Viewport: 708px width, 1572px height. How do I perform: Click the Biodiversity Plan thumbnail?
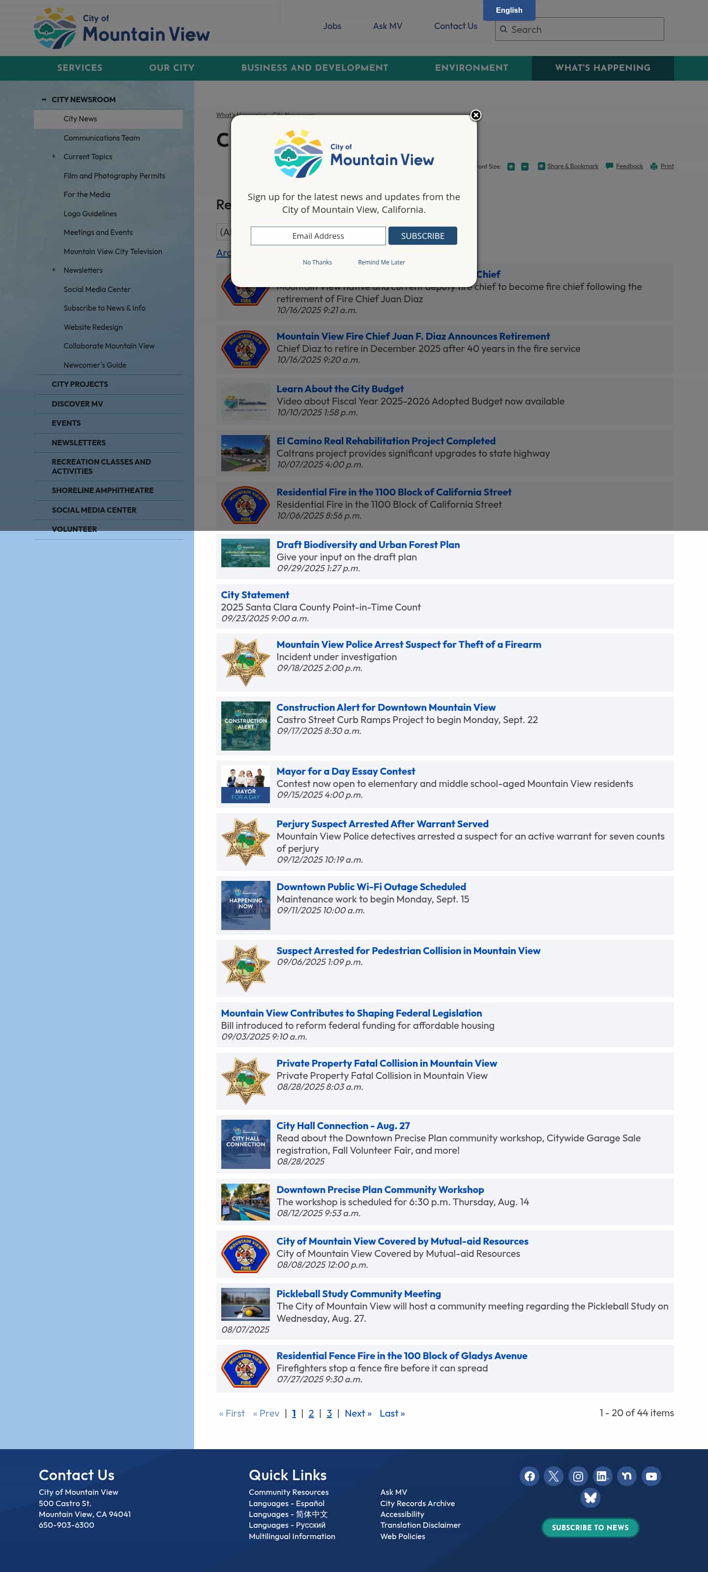[x=245, y=553]
